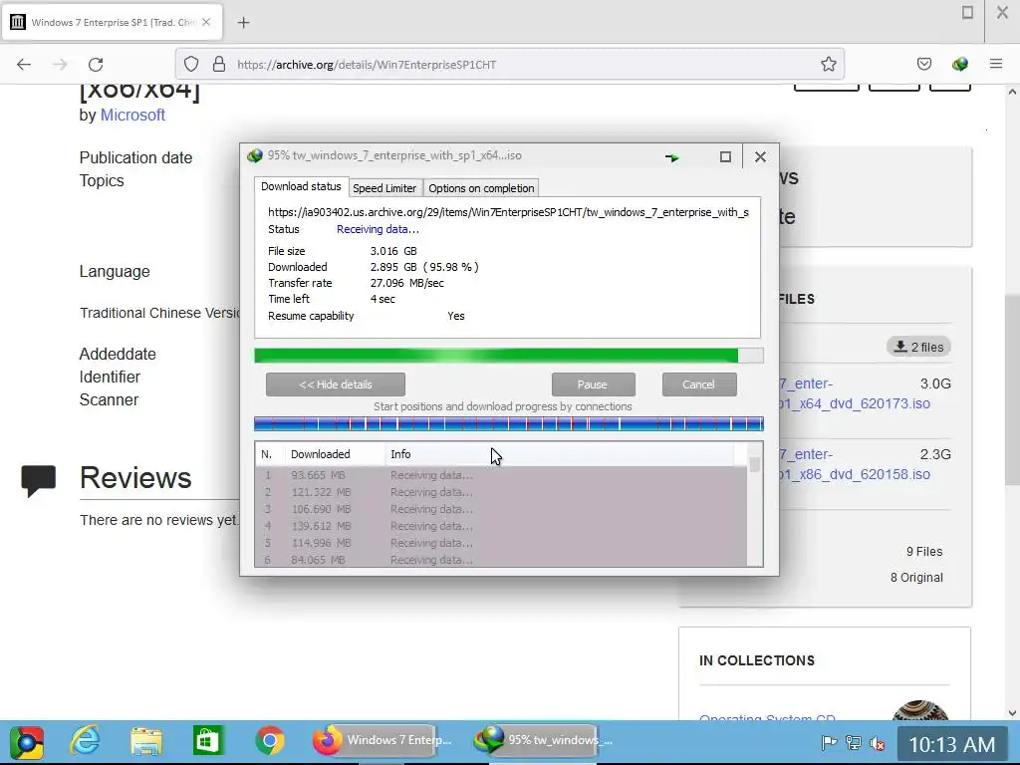Click the blue connections progress bar

[509, 424]
